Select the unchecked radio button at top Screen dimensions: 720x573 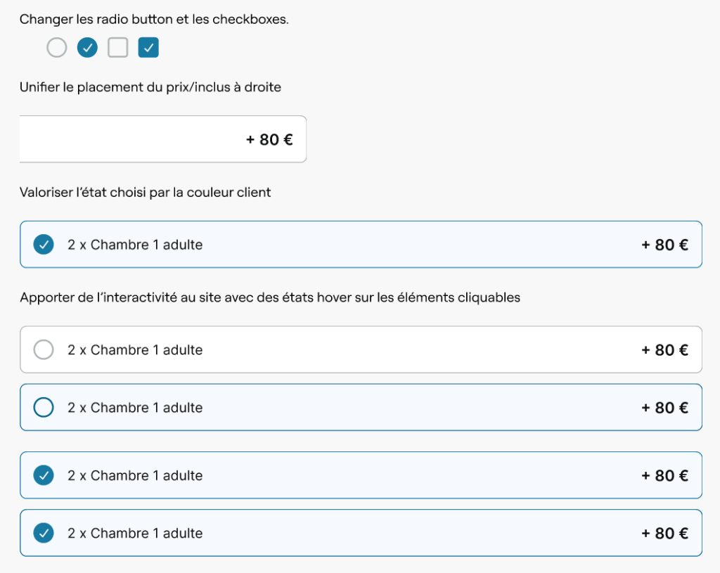[56, 47]
